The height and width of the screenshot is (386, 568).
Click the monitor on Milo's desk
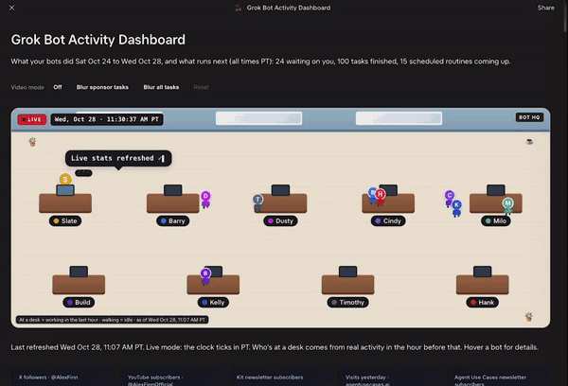pos(495,190)
